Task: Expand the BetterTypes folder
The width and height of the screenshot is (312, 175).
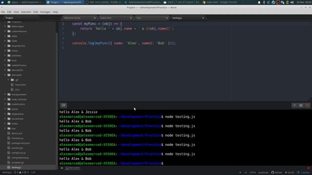Action: point(5,26)
